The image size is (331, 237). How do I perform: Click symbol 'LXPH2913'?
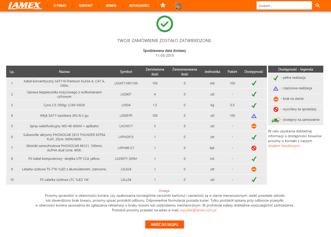point(126,137)
